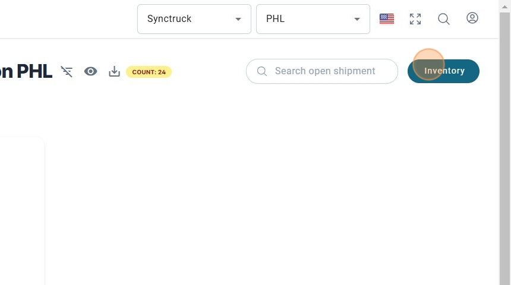Click the white card panel on the left
The width and height of the screenshot is (511, 285).
21,208
